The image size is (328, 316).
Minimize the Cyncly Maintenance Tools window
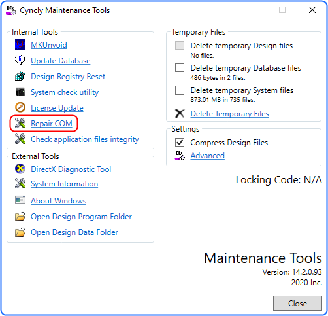pos(253,10)
